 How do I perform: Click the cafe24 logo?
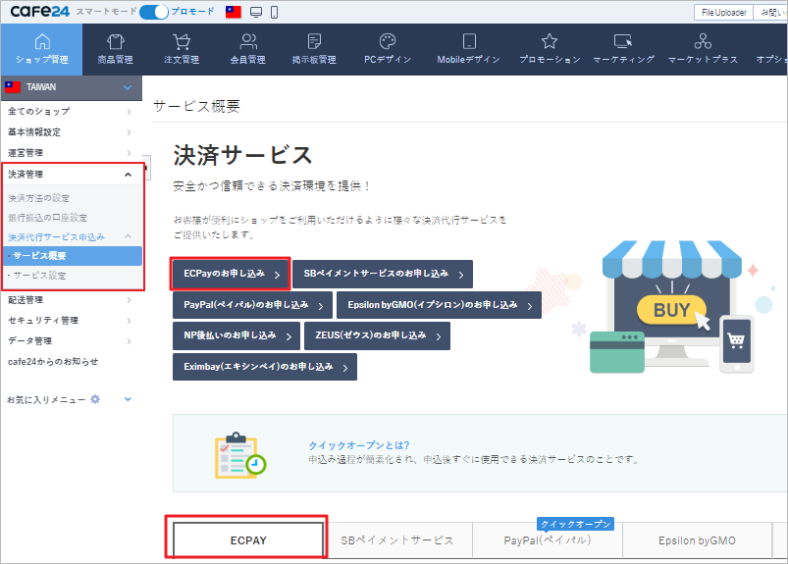click(39, 11)
